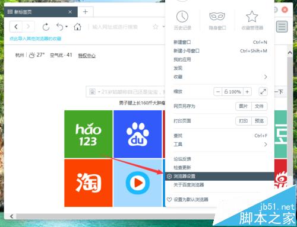Open incognito window mask icon
Screen dimensions: 297x227
click(x=217, y=17)
